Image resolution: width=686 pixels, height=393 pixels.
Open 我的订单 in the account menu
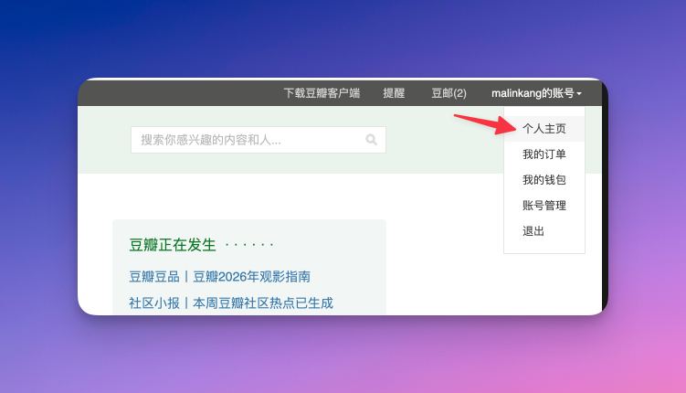544,154
